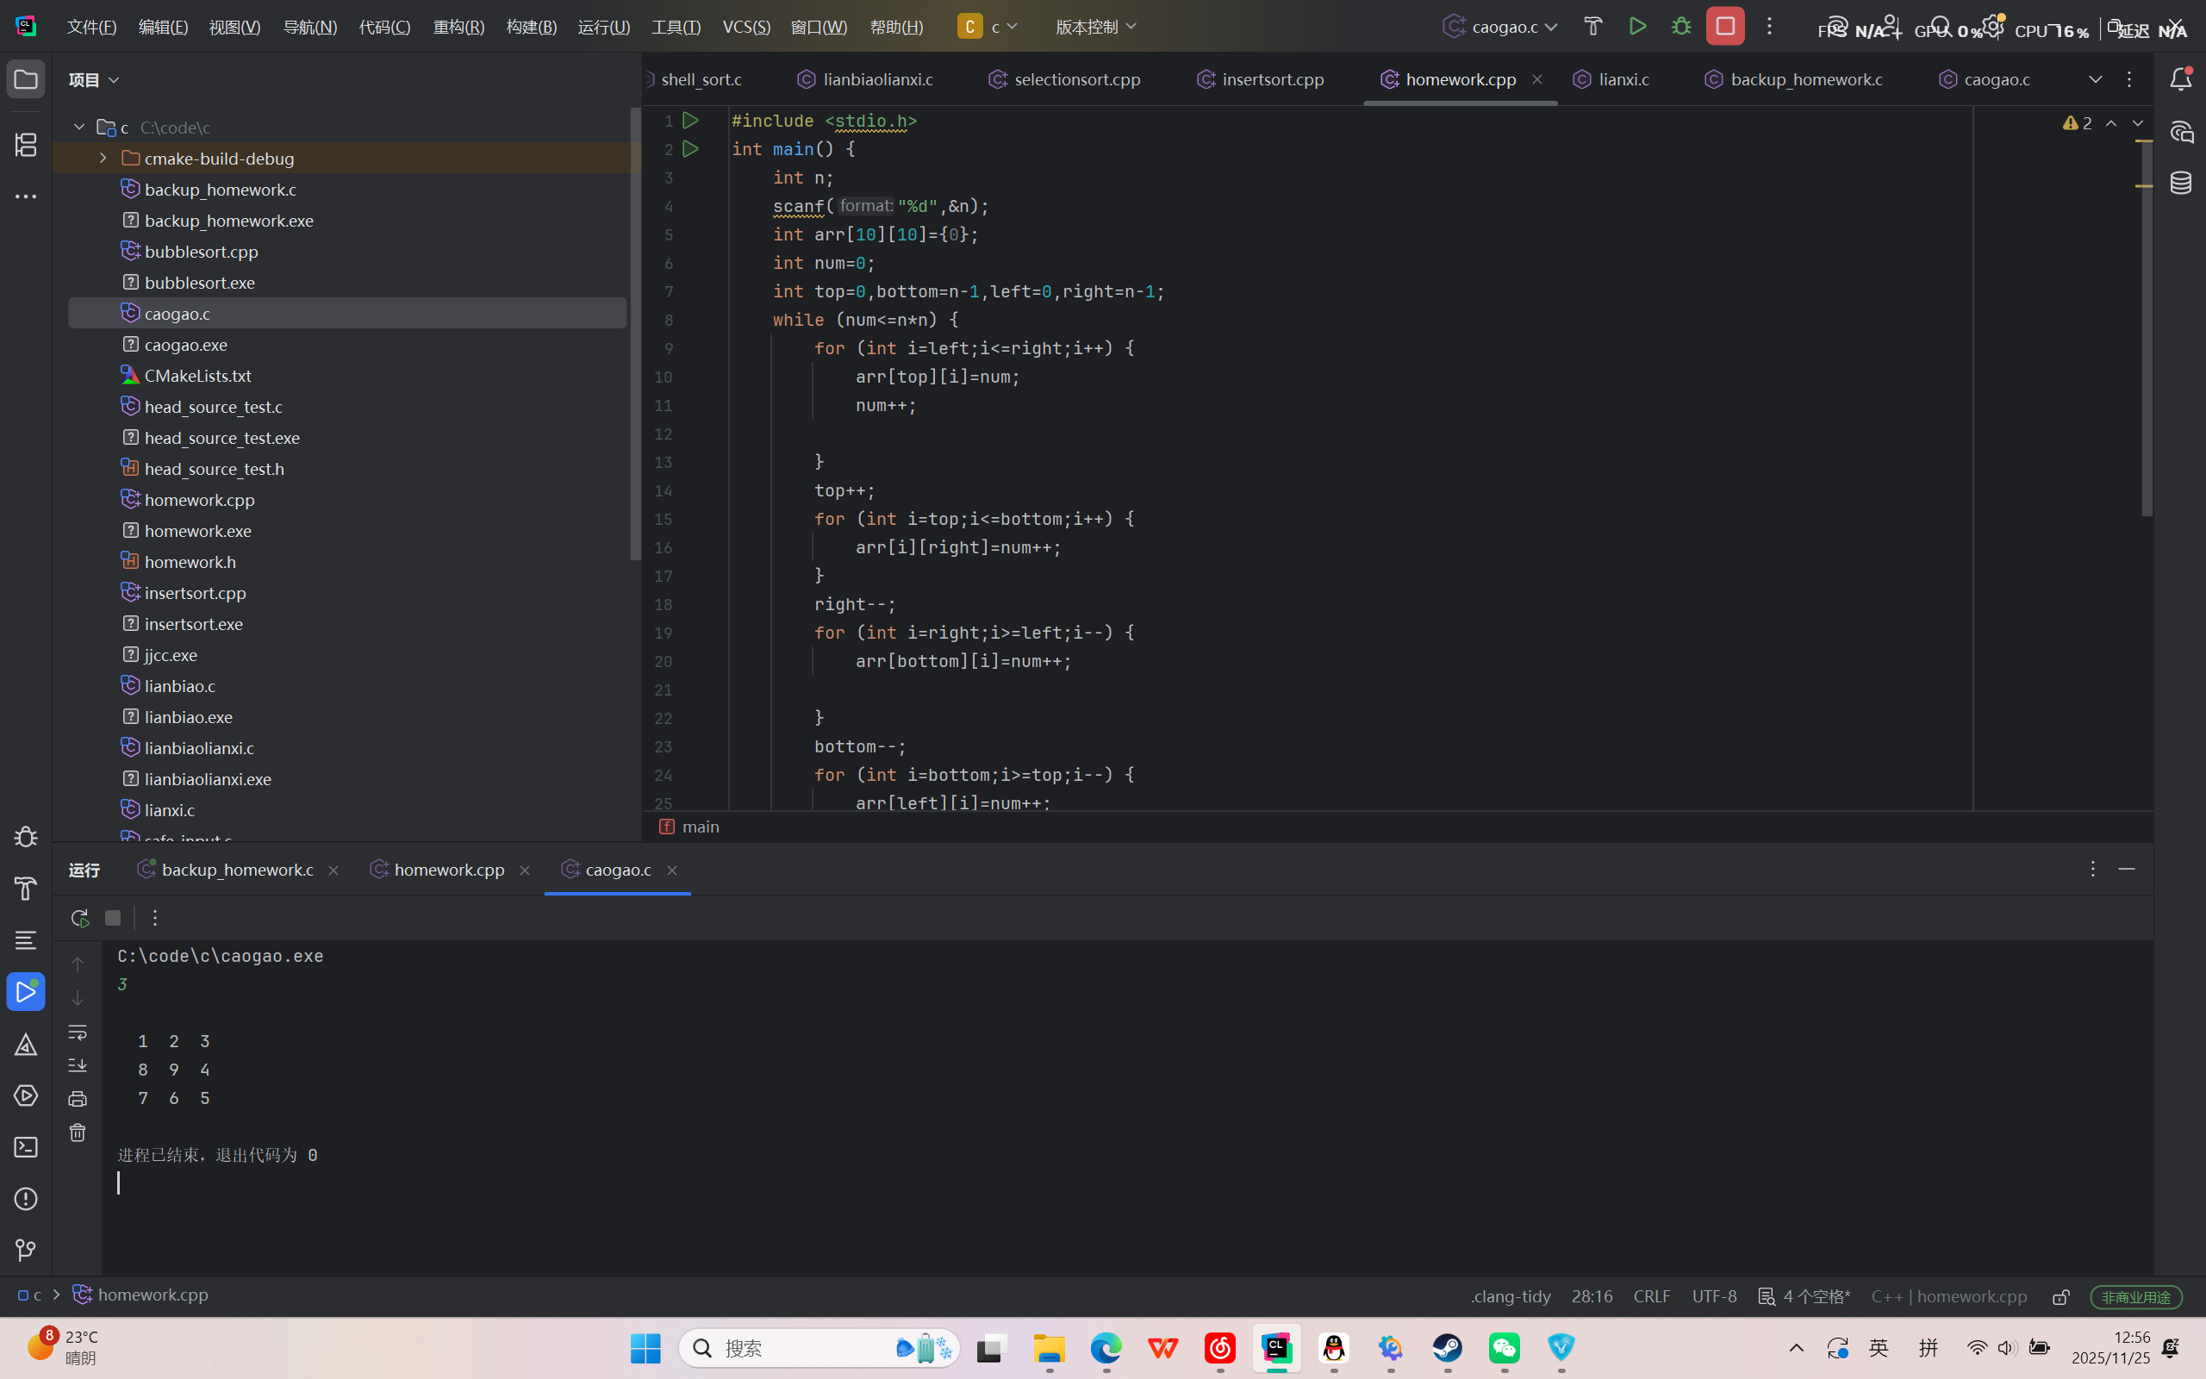This screenshot has width=2206, height=1379.
Task: Expand the cmake-build-debug folder
Action: (103, 159)
